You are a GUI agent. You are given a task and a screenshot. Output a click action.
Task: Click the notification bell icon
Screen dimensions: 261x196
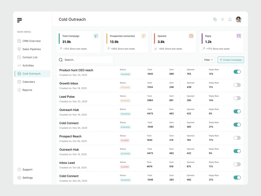pyautogui.click(x=230, y=19)
